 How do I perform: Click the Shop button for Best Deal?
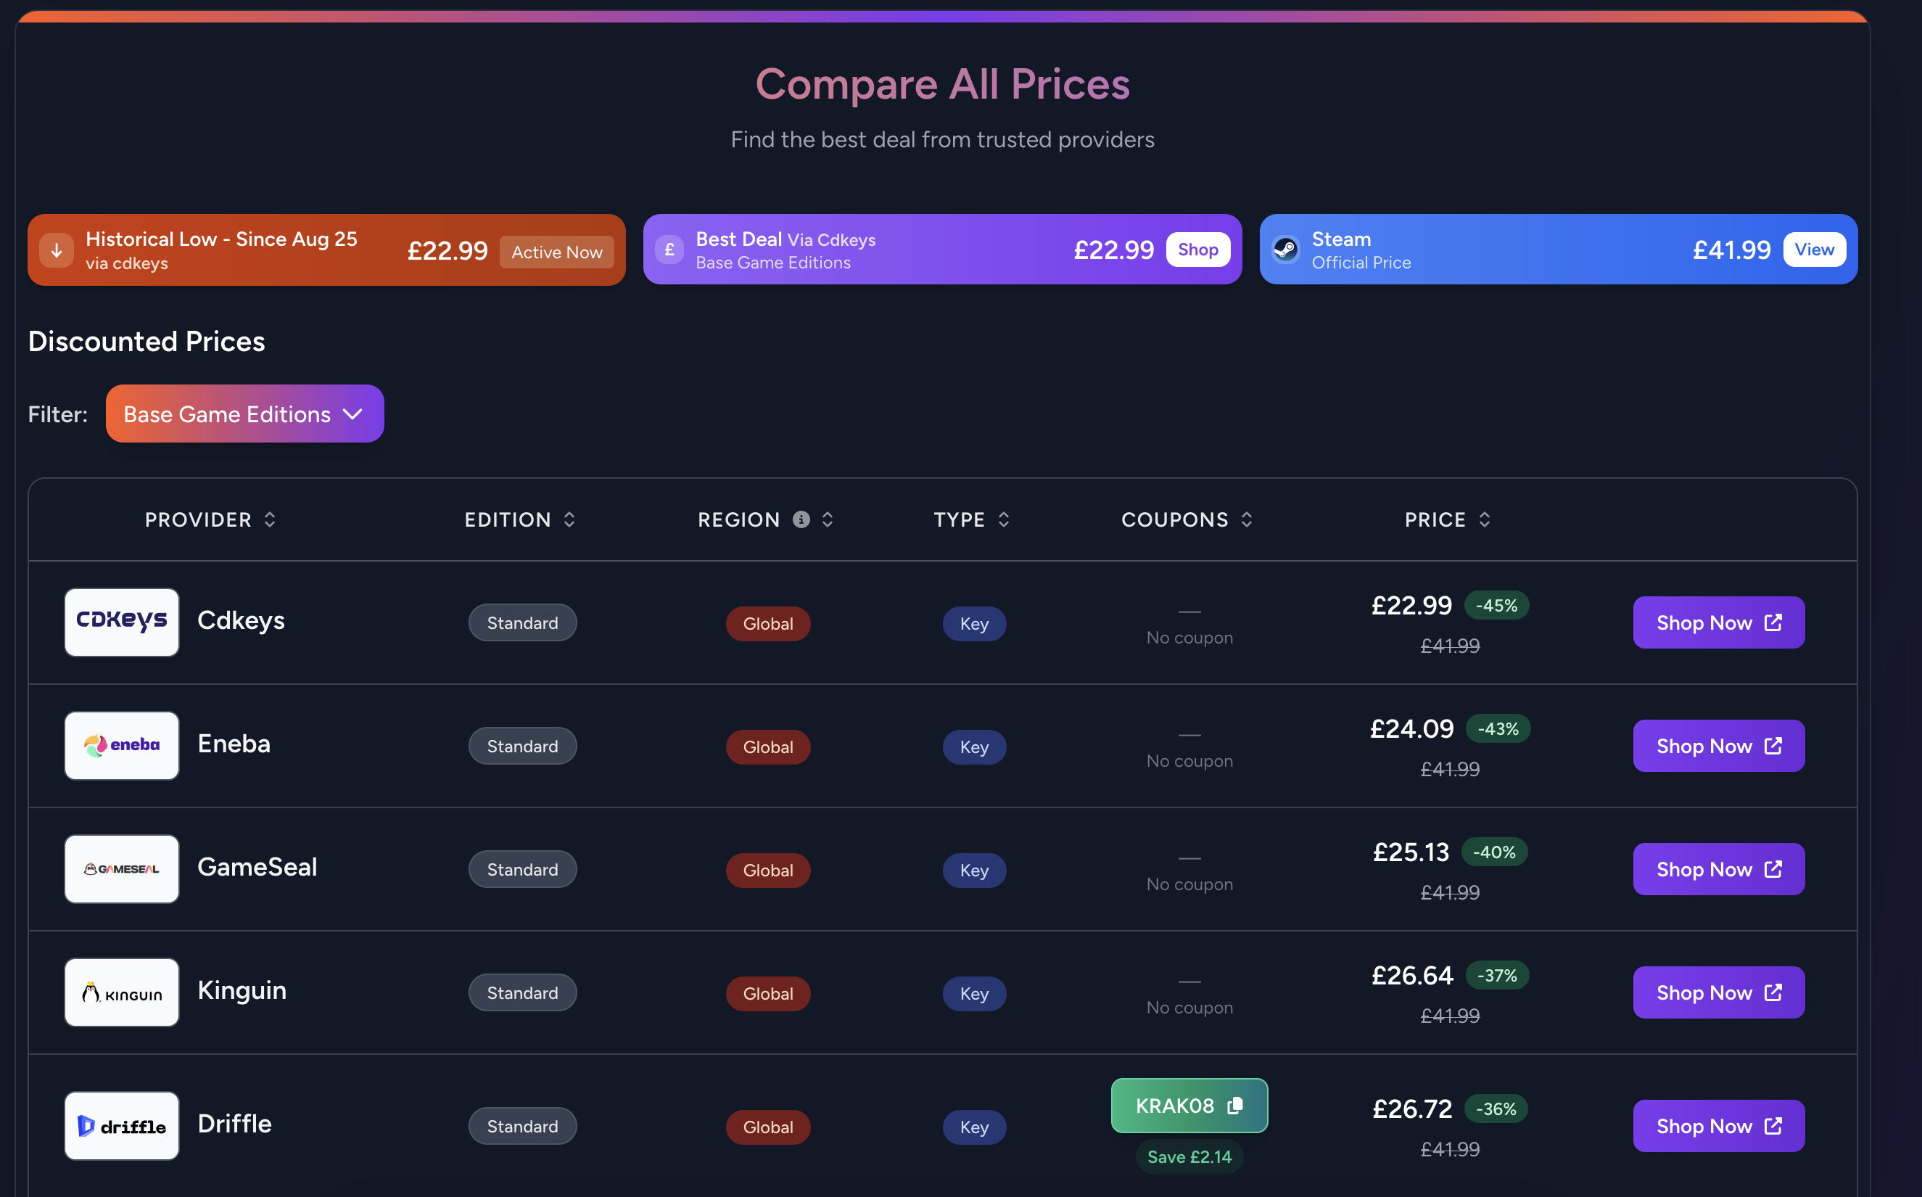click(x=1198, y=250)
